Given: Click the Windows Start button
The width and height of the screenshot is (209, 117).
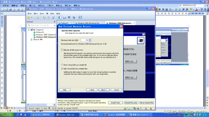Looking at the screenshot, I should pos(7,114).
